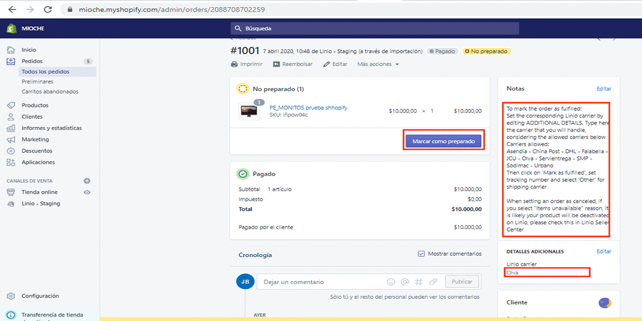Click the Dejar un comentario field
This screenshot has width=642, height=321.
321,282
